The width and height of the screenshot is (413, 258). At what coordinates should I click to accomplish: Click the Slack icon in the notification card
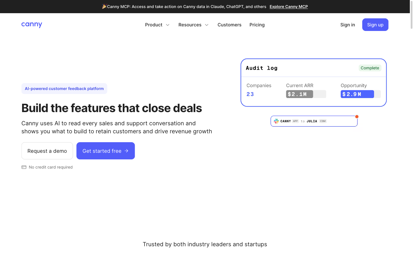point(276,121)
